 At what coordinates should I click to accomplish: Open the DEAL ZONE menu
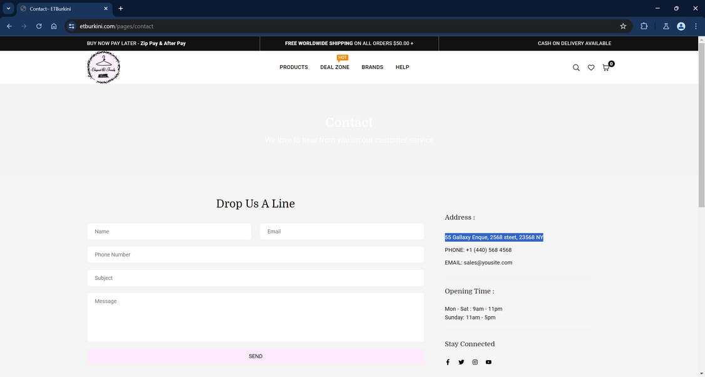click(334, 67)
